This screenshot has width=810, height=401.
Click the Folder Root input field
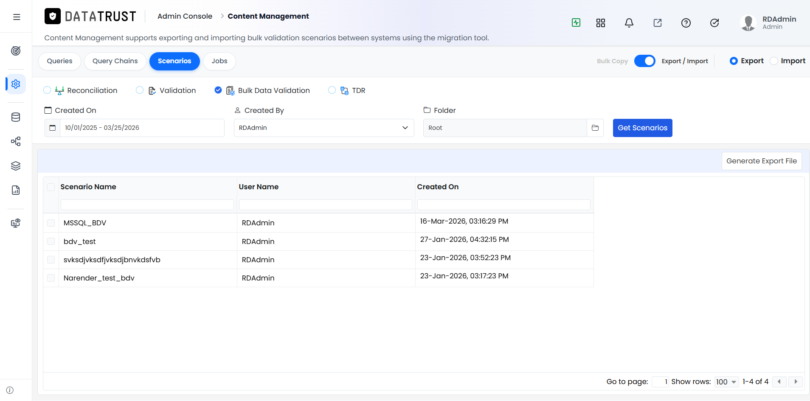coord(505,128)
